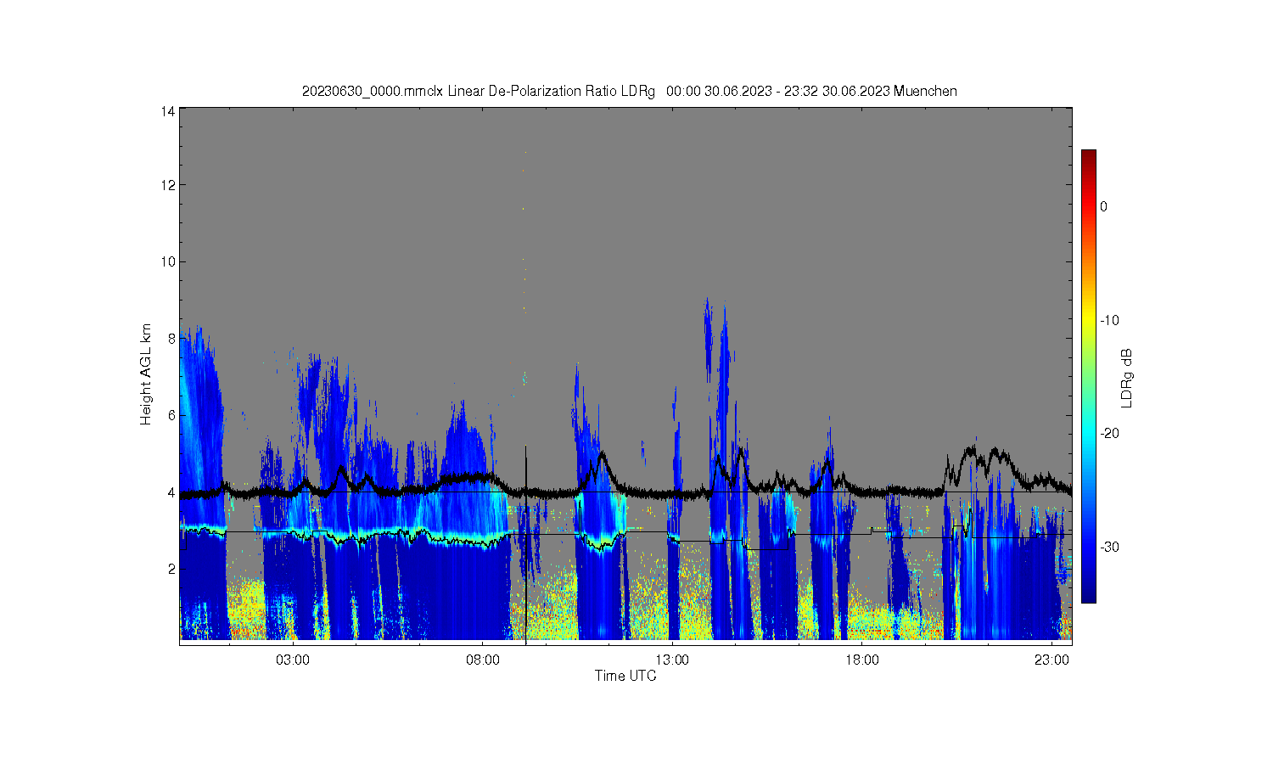Image resolution: width=1273 pixels, height=764 pixels.
Task: Click the 'Height AGL km' y-axis label
Action: 147,374
